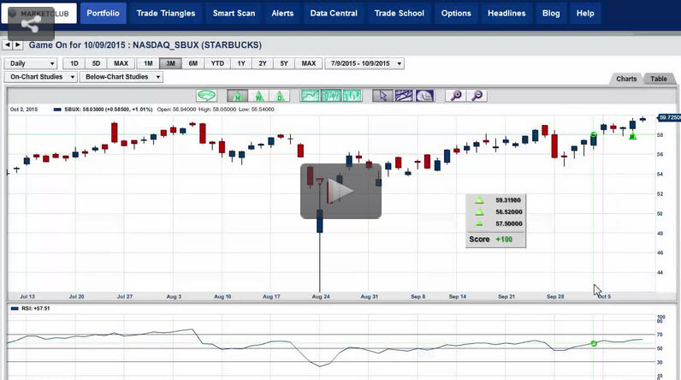
Task: Select the 1D intraday range
Action: tap(74, 63)
